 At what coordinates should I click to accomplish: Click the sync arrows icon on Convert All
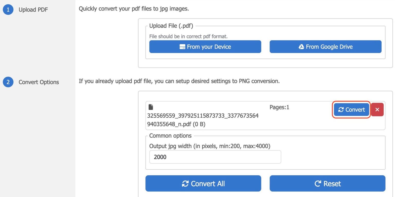point(185,184)
